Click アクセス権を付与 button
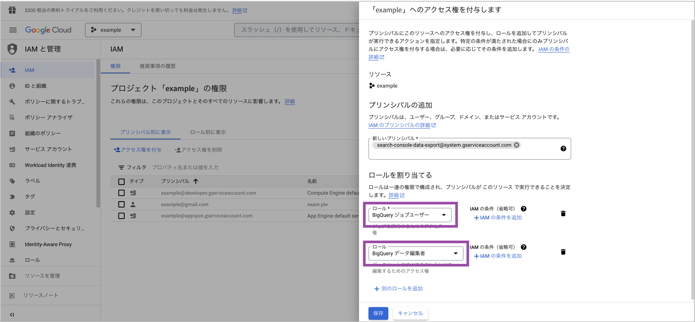The image size is (695, 322). 137,150
